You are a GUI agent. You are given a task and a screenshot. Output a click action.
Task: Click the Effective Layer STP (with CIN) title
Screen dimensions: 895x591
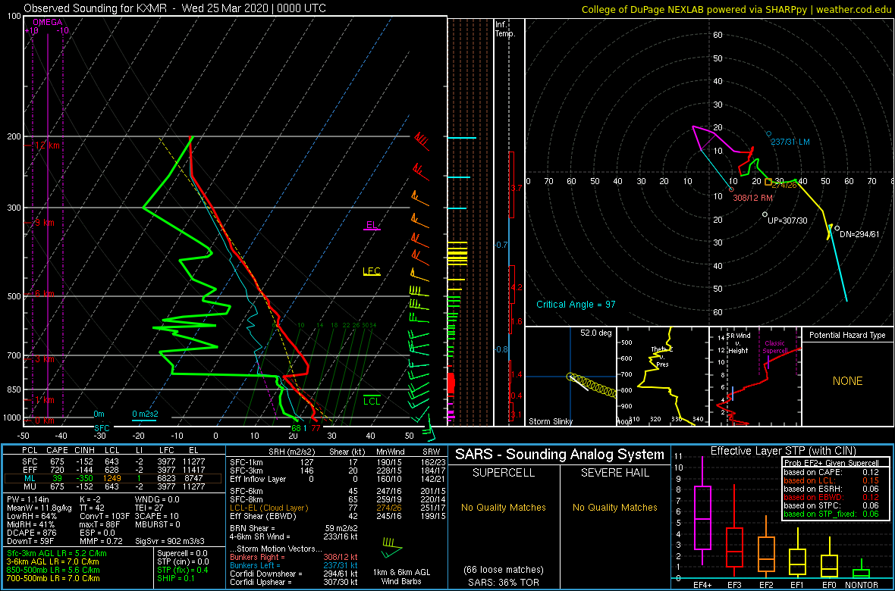point(781,451)
